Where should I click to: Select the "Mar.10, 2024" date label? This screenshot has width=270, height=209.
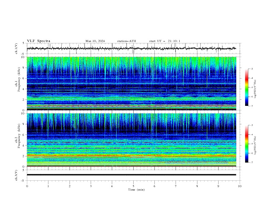point(95,41)
